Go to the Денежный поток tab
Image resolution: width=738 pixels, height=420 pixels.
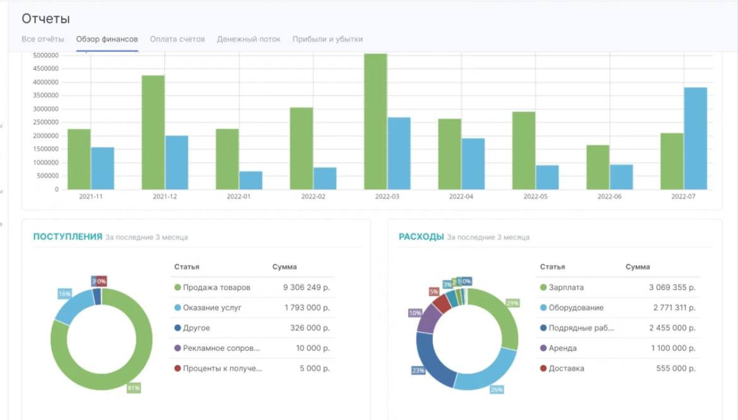249,39
